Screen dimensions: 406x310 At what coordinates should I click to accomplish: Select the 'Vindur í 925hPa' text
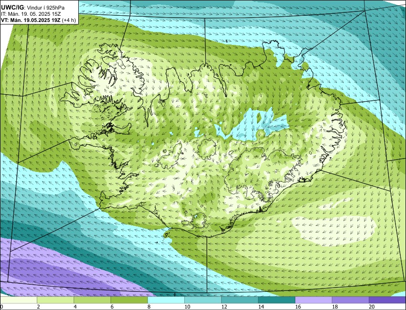46,8
